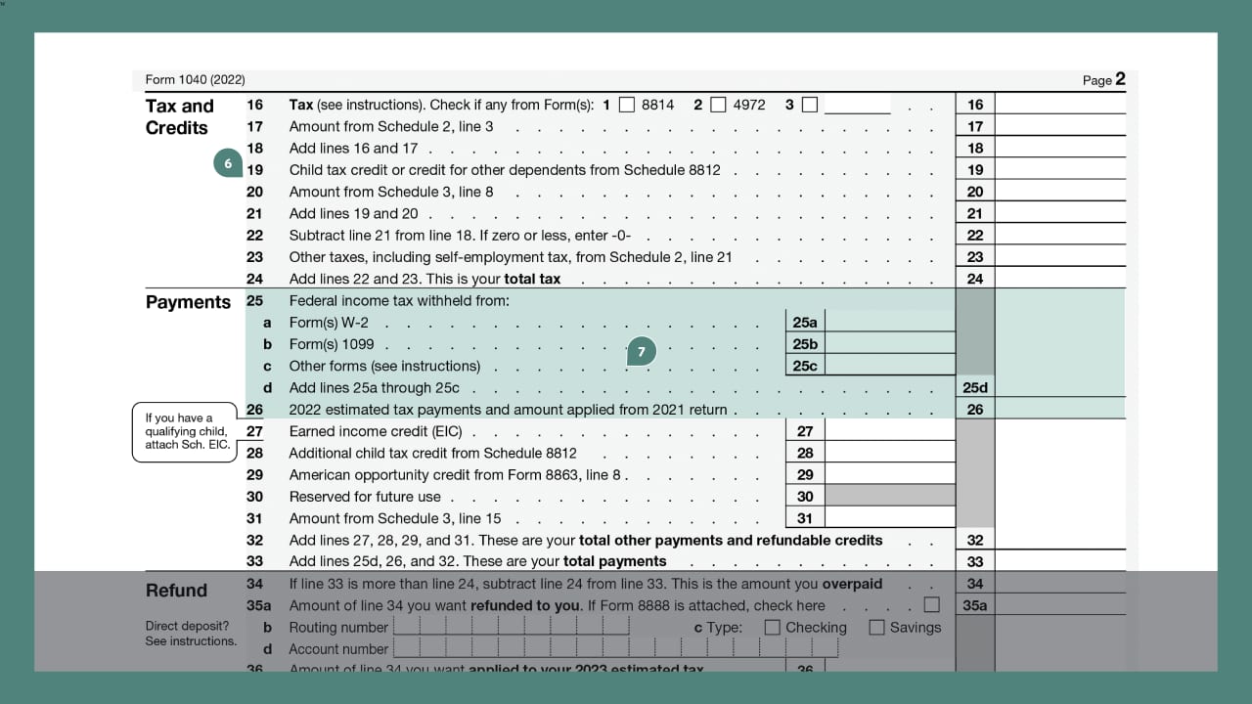Click the numbered marker 6 callout

coord(227,163)
